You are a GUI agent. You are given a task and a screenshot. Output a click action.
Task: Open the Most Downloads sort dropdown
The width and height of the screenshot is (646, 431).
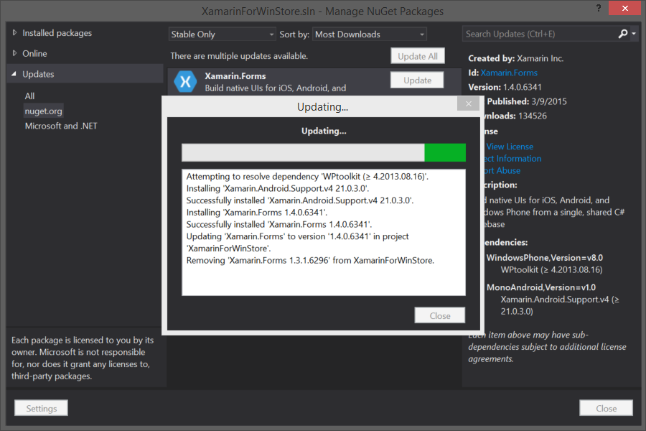coord(370,34)
